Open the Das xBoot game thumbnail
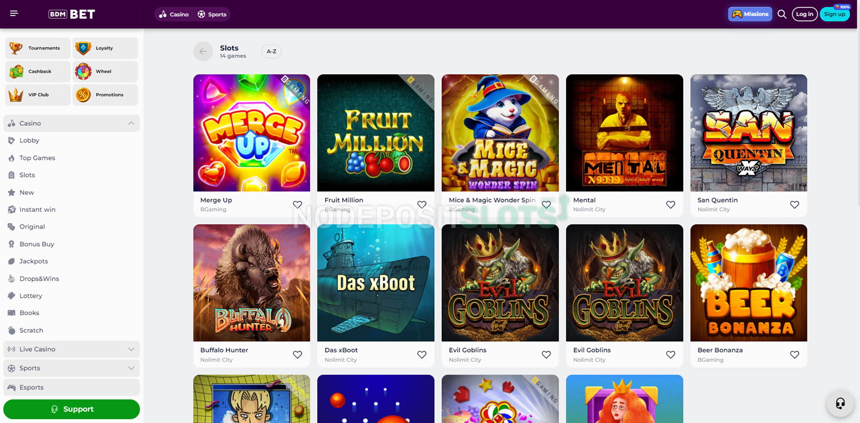The height and width of the screenshot is (423, 860). pyautogui.click(x=376, y=283)
